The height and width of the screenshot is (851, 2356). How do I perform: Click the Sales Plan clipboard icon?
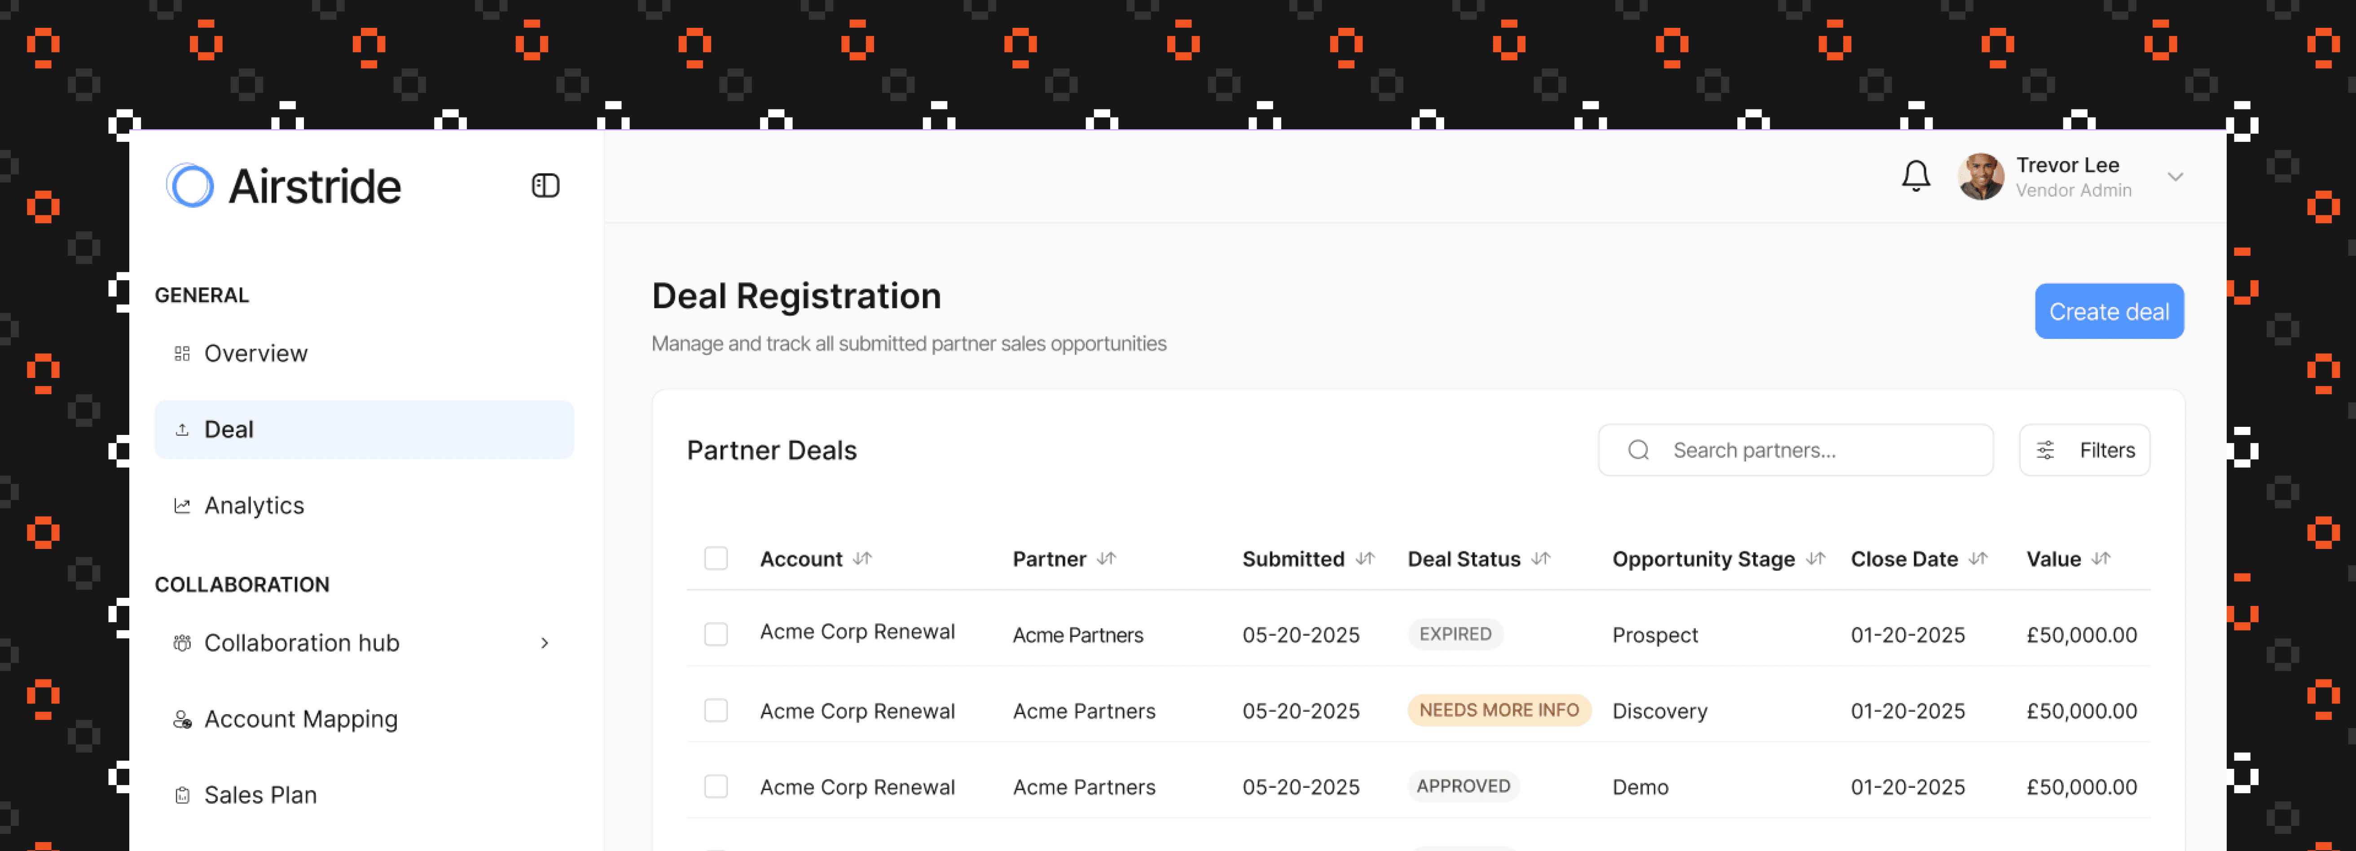[181, 794]
